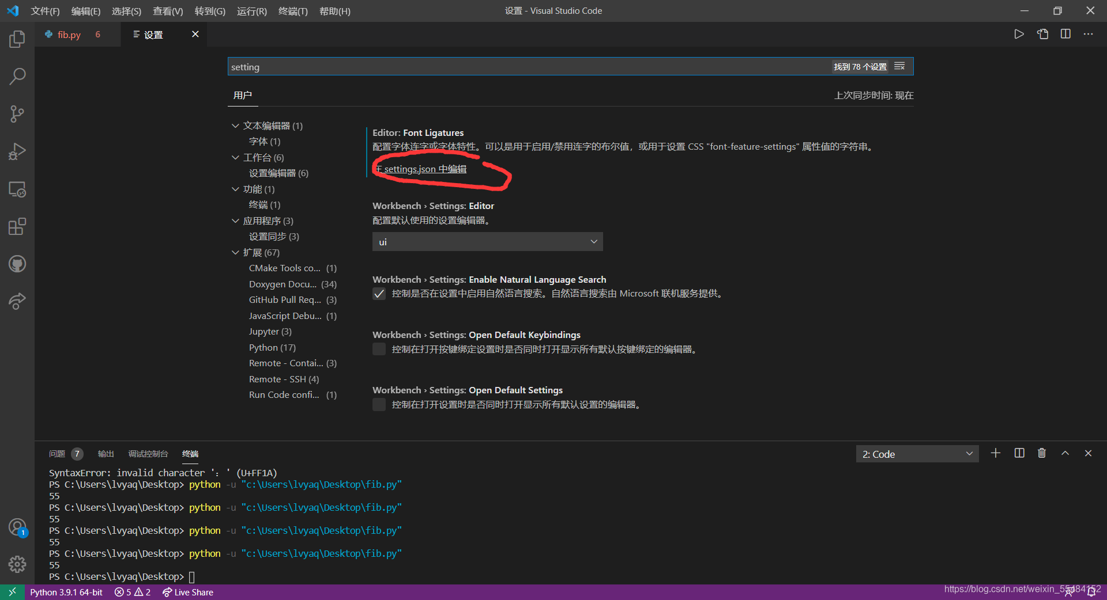This screenshot has height=600, width=1107.
Task: Open the 转到(G) menu
Action: pos(210,11)
